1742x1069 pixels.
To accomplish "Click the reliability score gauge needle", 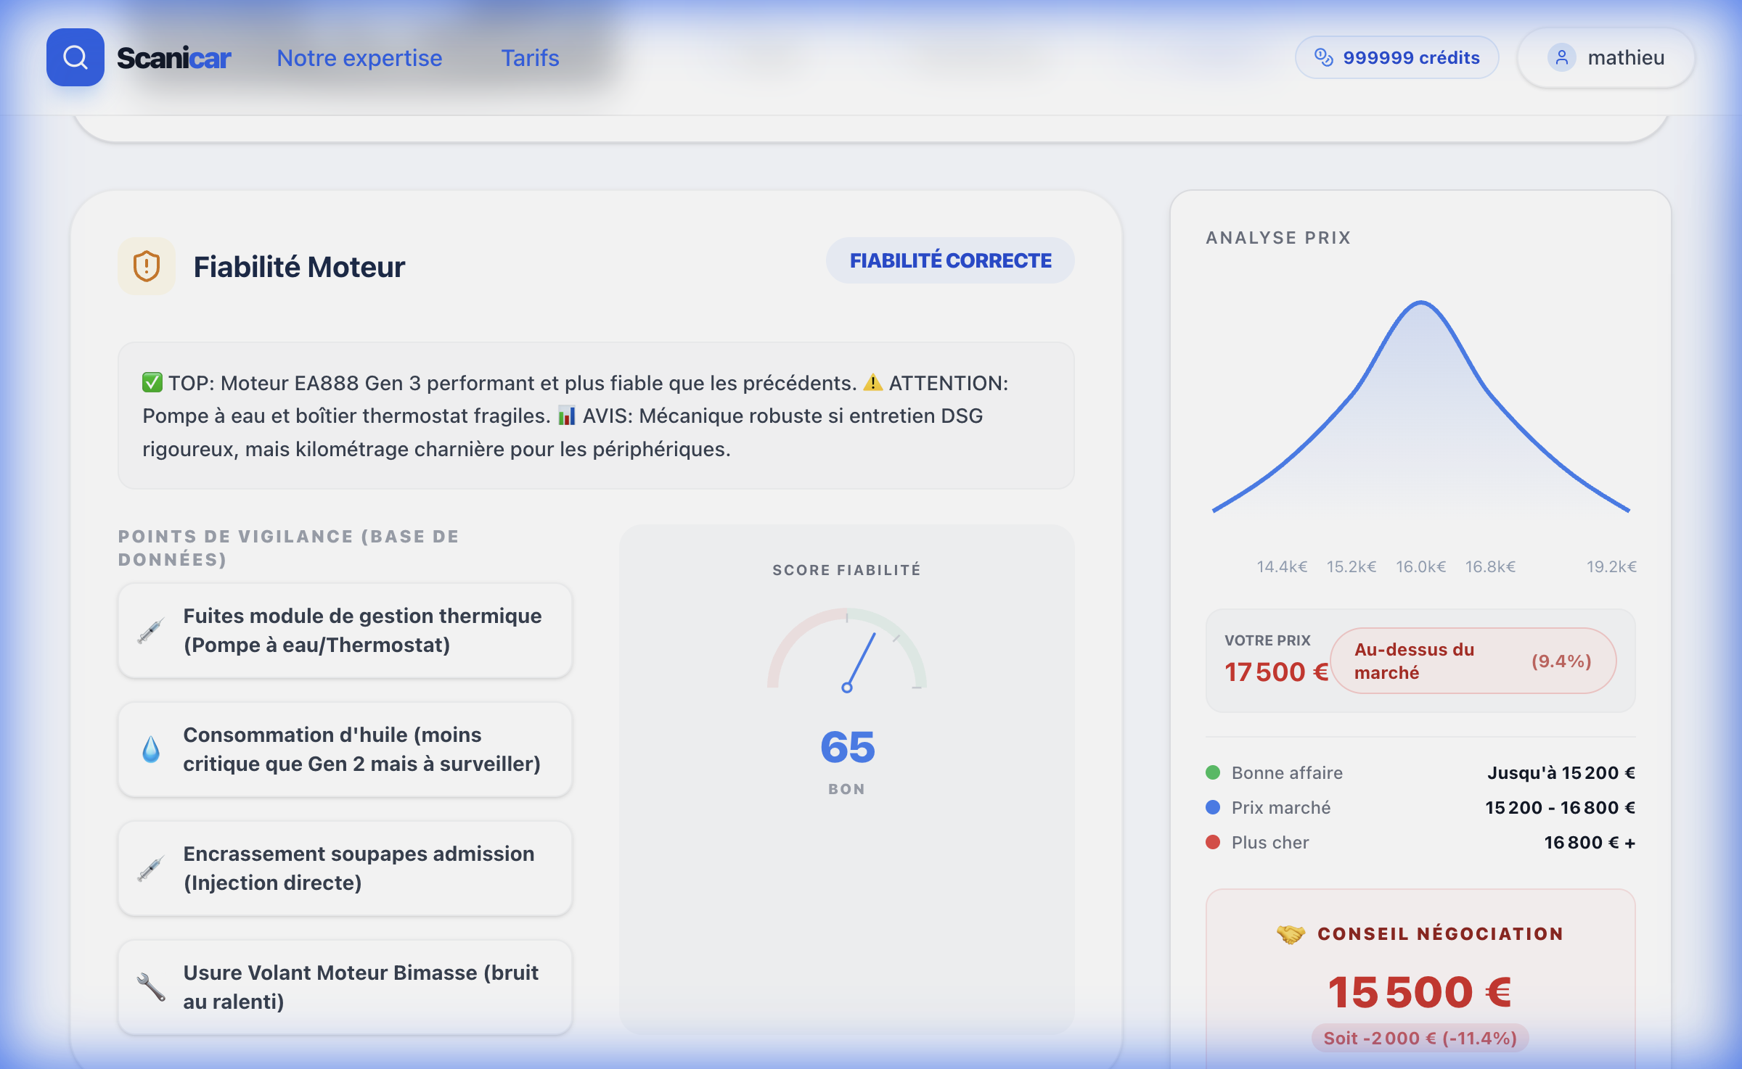I will (x=860, y=660).
